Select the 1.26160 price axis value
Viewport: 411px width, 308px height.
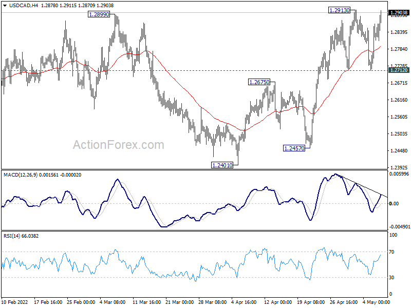(x=399, y=100)
